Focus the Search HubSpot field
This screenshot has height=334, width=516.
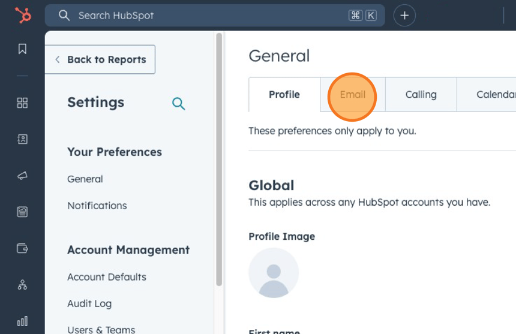[x=215, y=16]
